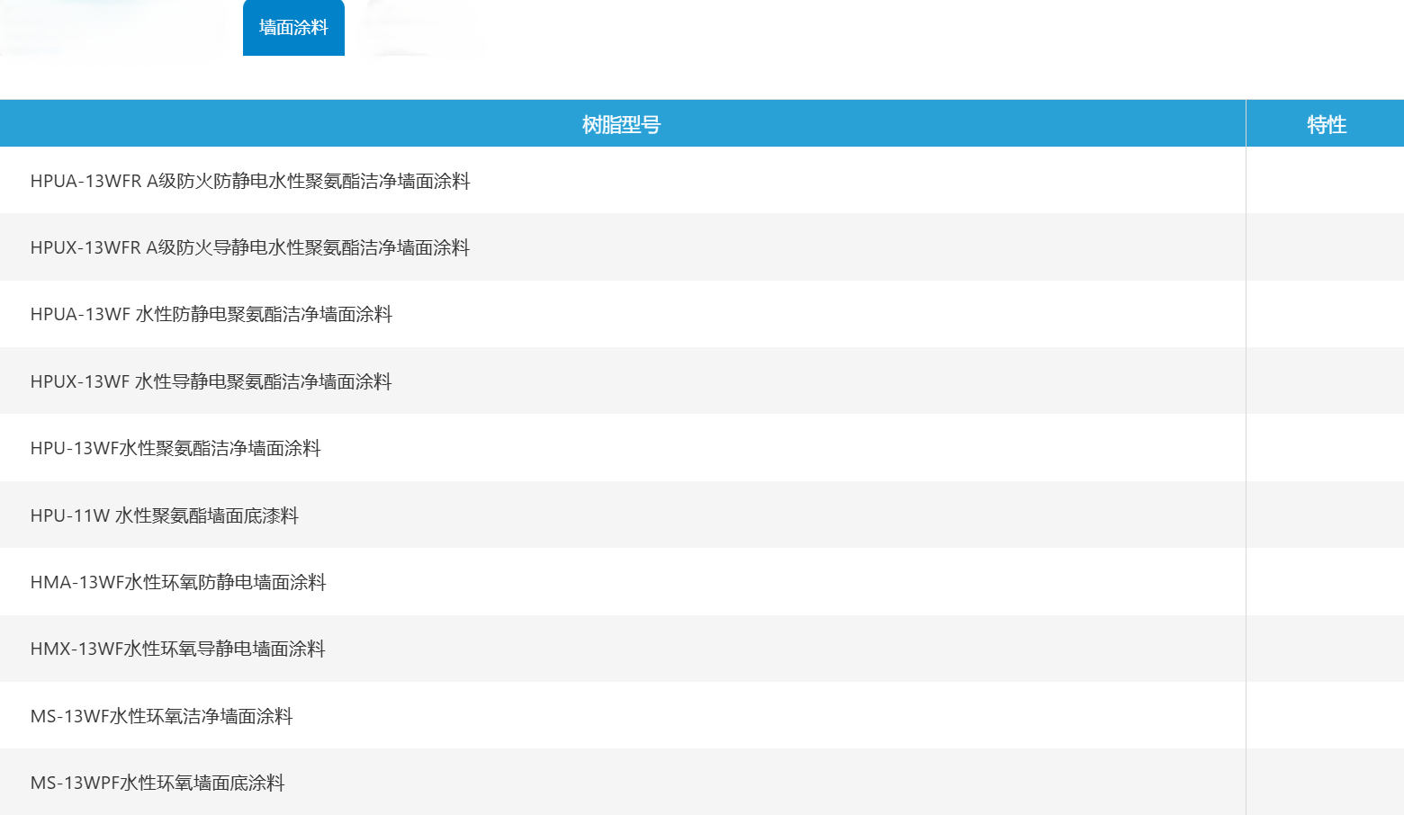Open HPUA-13WFR A级防火防静电 coating row
This screenshot has width=1404, height=815.
click(x=250, y=181)
